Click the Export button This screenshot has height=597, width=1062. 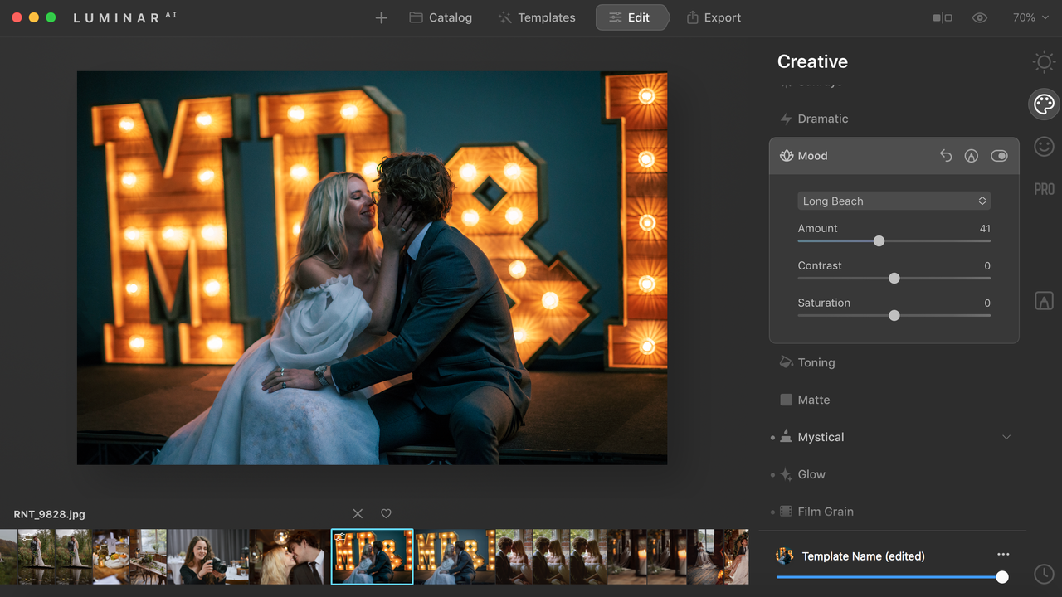[714, 17]
